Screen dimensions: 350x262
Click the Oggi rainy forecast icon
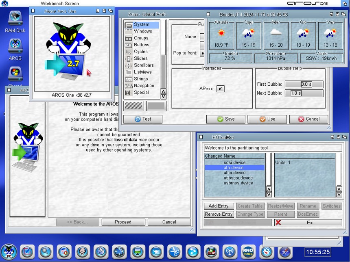click(x=248, y=33)
